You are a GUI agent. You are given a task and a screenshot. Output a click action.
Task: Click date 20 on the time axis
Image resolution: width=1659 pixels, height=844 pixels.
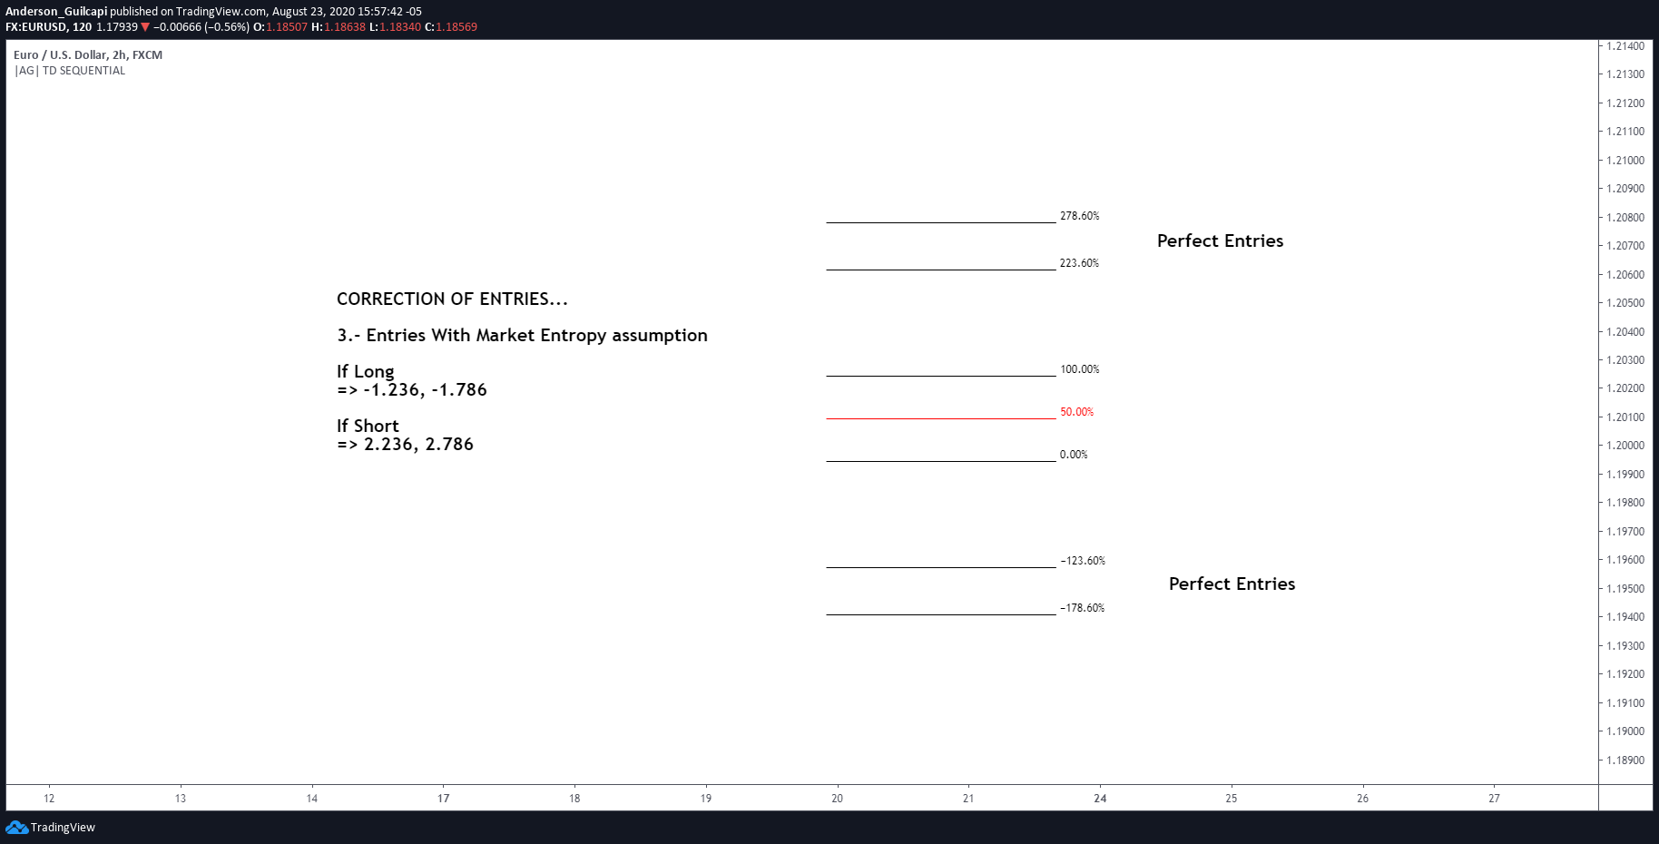(x=837, y=799)
